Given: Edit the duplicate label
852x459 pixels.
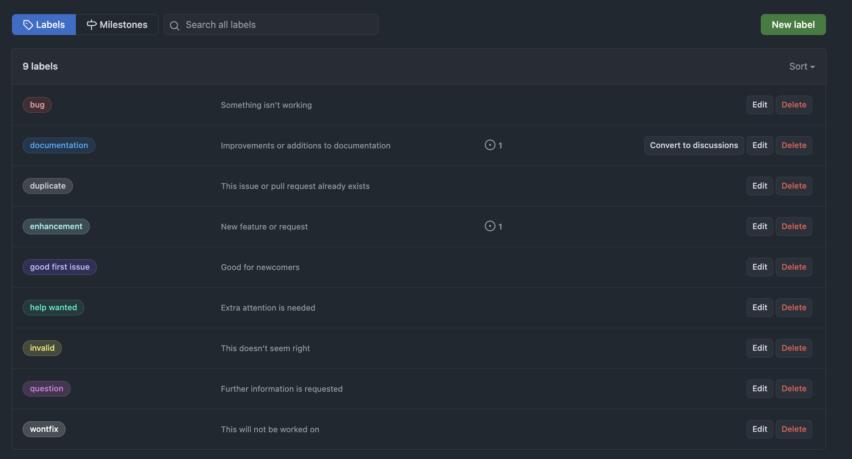Looking at the screenshot, I should point(759,186).
